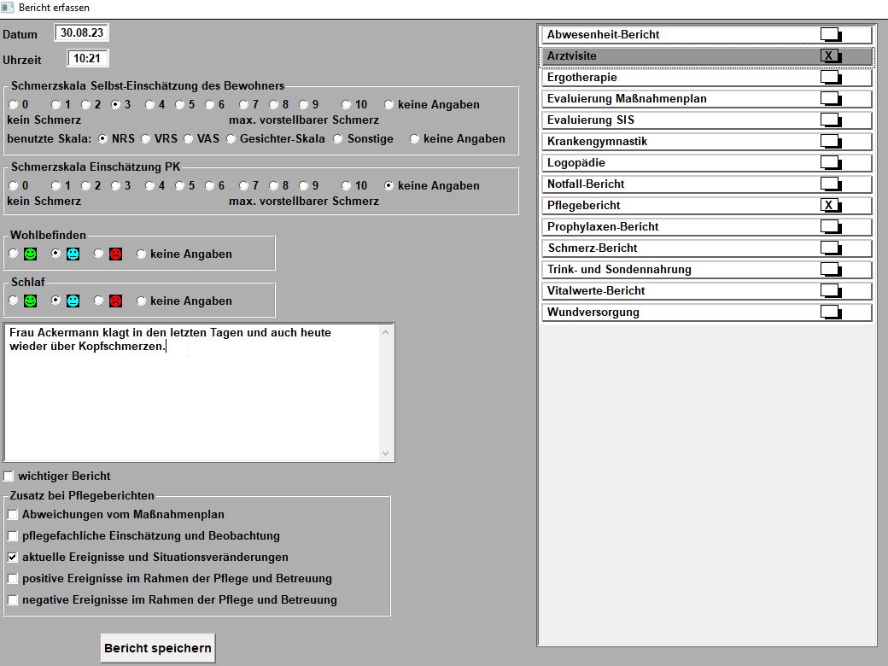Click the Bericht erfassen window icon
888x666 pixels.
8,8
